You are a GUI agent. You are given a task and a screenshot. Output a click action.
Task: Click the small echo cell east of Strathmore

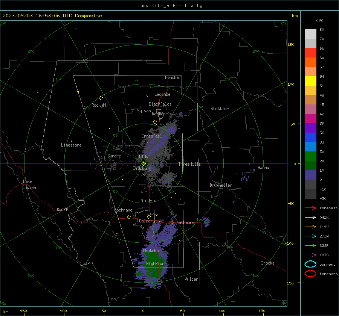(207, 222)
